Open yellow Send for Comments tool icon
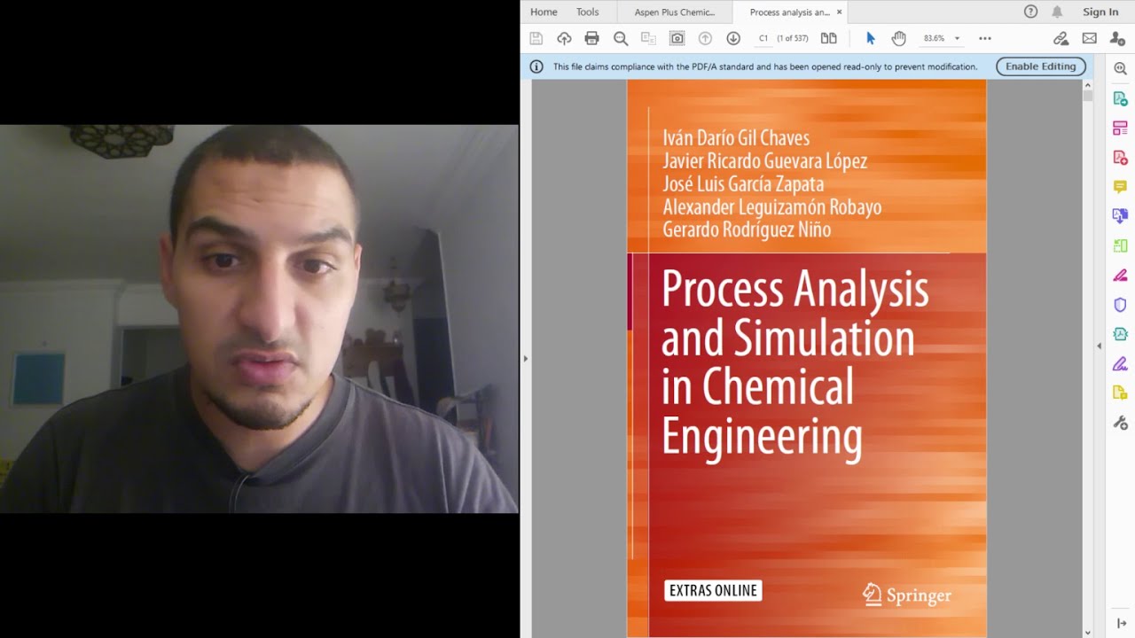This screenshot has height=638, width=1135. click(1120, 393)
